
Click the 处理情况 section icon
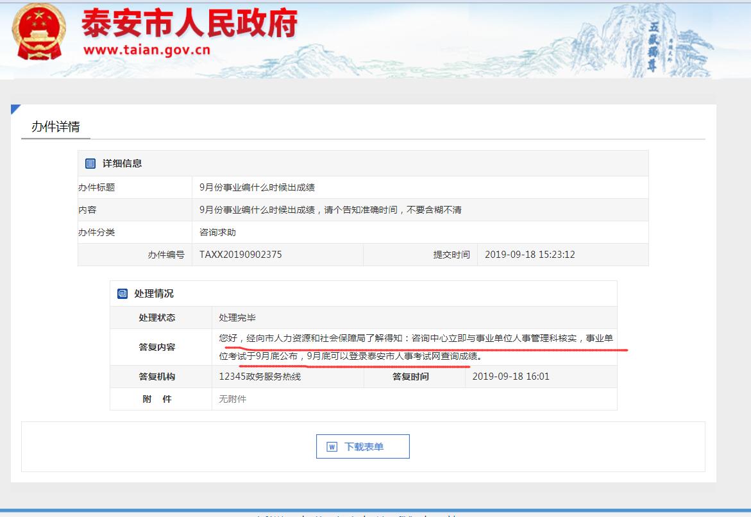point(122,293)
